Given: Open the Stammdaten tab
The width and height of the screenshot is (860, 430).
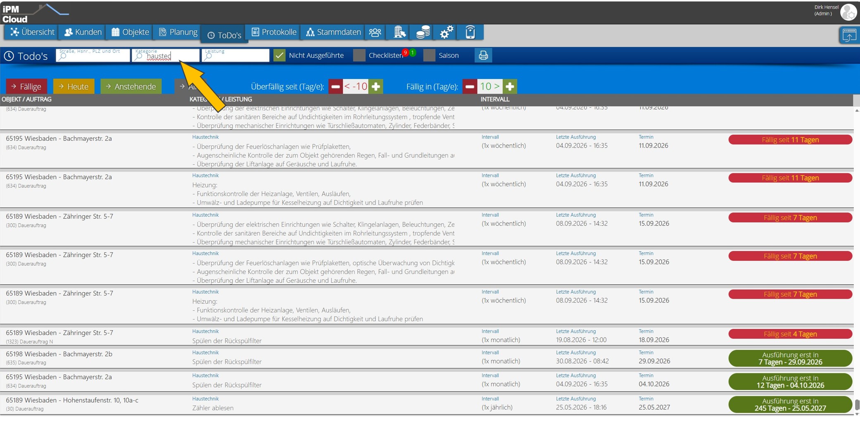Looking at the screenshot, I should pos(333,32).
